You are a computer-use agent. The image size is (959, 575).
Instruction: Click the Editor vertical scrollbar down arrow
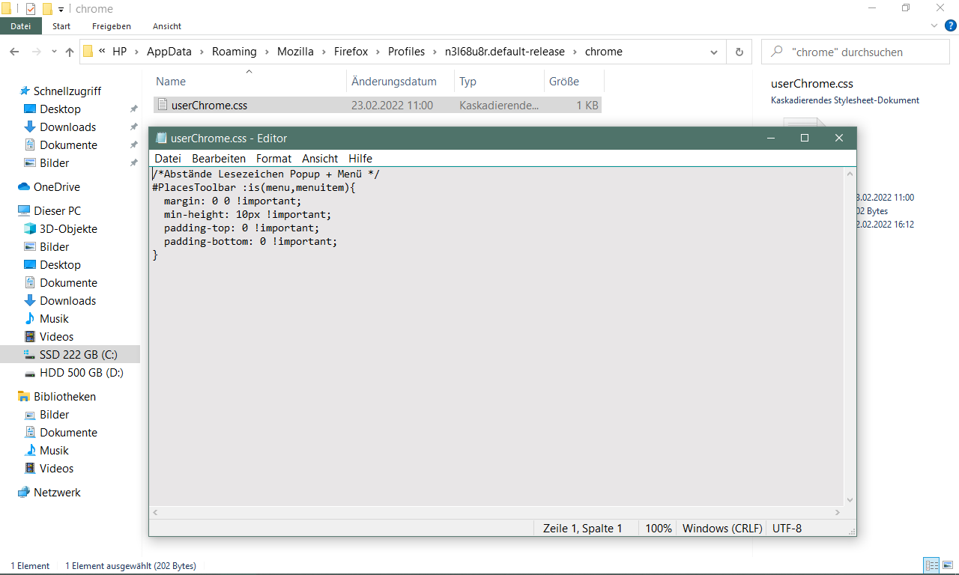pos(850,500)
